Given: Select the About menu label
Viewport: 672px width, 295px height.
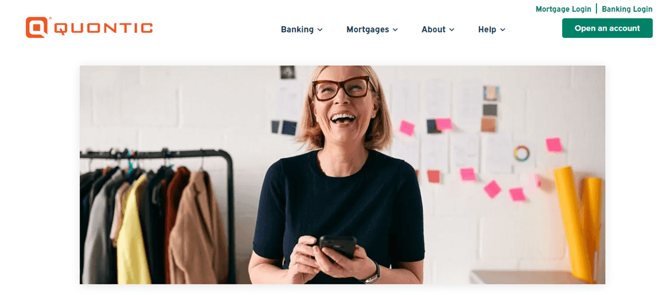Looking at the screenshot, I should coord(433,30).
